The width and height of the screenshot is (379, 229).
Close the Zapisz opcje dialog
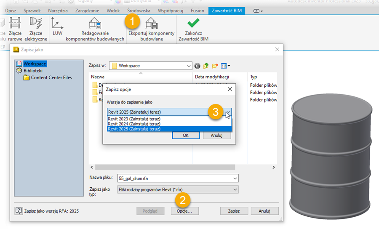tap(230, 89)
